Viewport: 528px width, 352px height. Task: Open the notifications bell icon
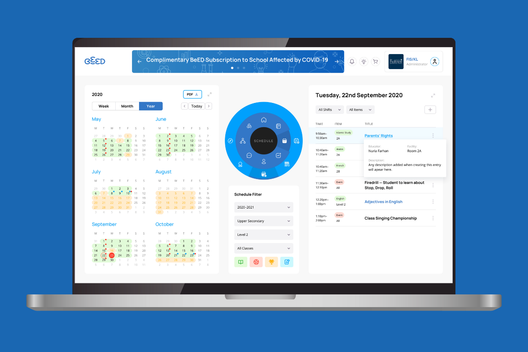click(352, 62)
